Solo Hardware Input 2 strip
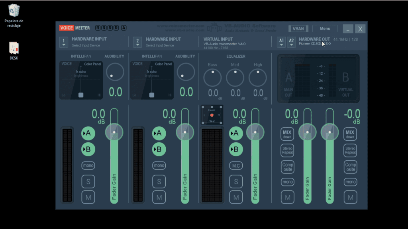 tap(159, 181)
